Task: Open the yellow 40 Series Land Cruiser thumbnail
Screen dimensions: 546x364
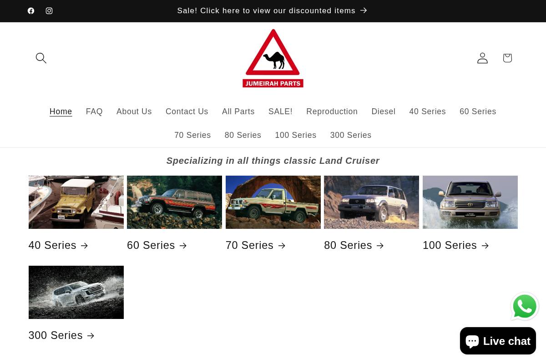Action: (76, 202)
